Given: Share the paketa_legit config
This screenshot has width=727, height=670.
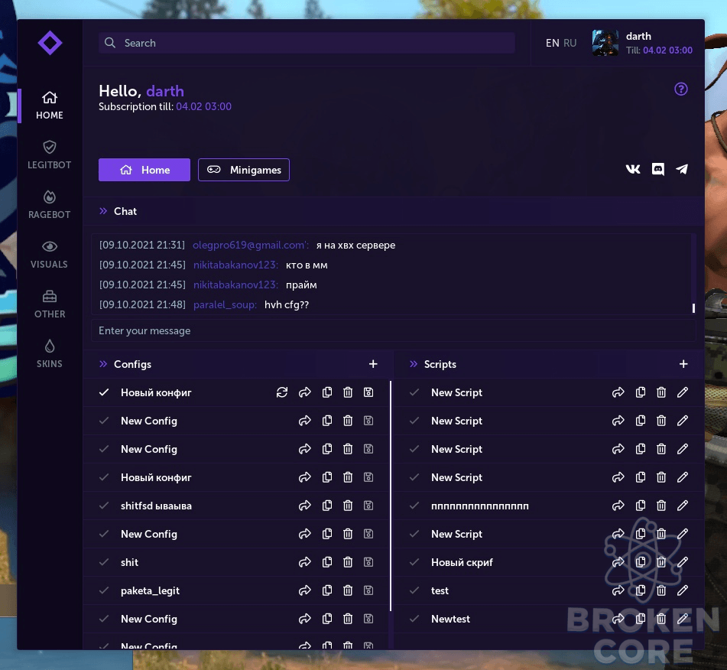Looking at the screenshot, I should [x=304, y=590].
